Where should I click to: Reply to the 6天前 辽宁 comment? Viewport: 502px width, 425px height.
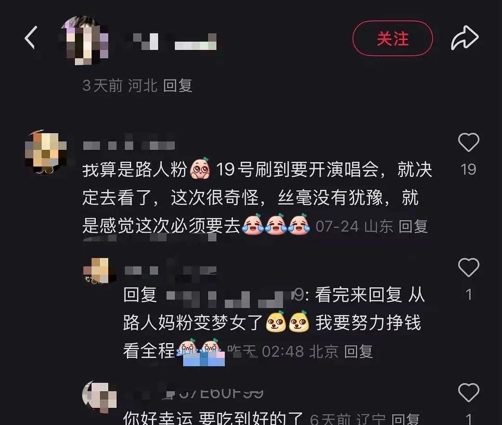(x=406, y=418)
